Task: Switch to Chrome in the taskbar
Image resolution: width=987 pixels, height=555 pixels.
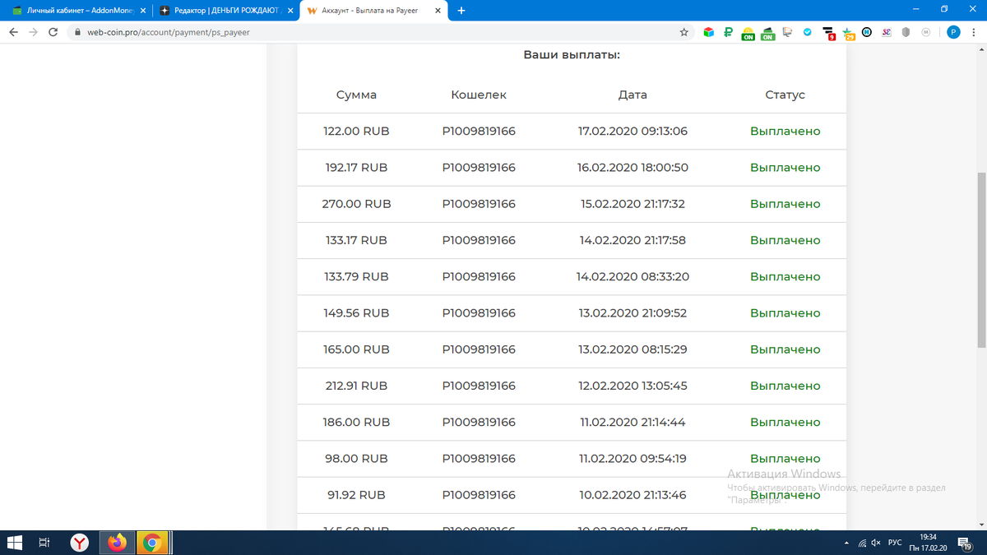Action: (152, 543)
